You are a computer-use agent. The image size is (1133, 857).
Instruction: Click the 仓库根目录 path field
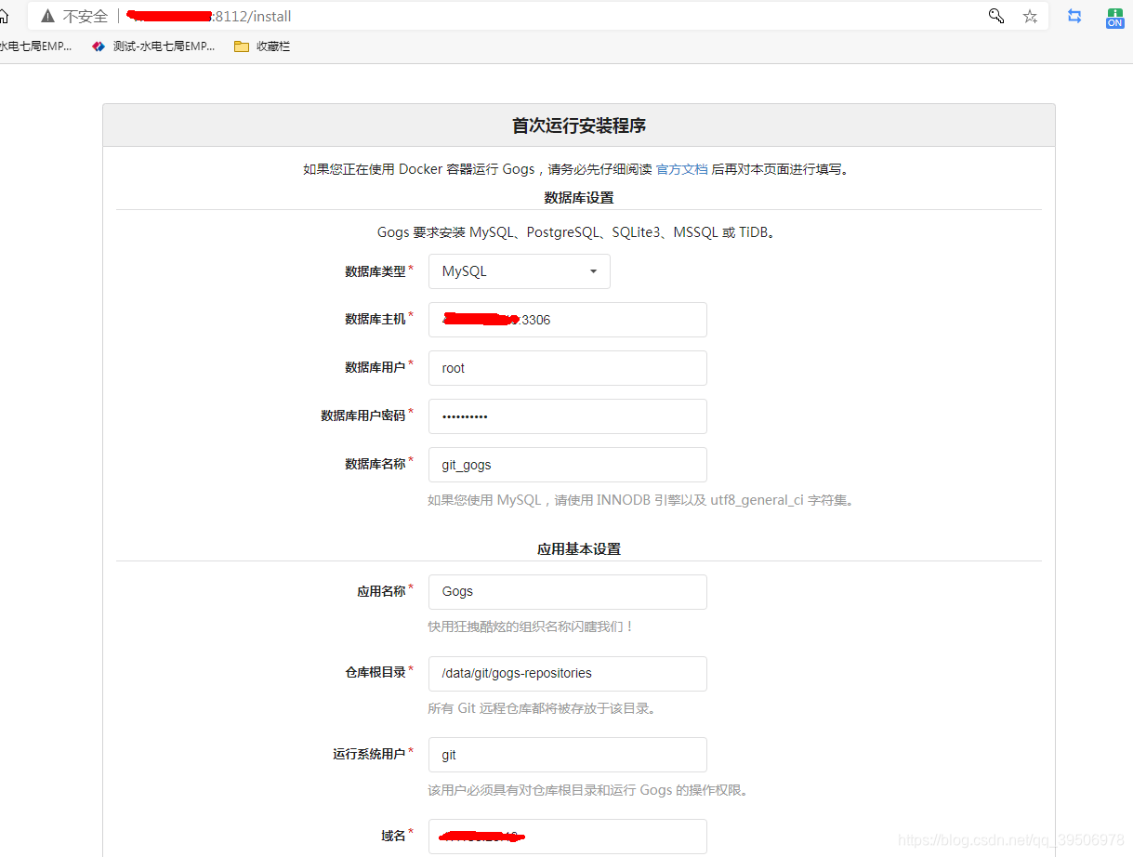click(568, 673)
